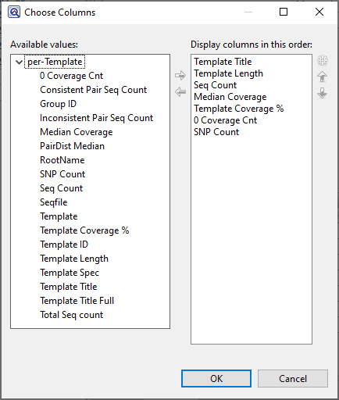Choose Group ID from available values
This screenshot has height=400, width=339.
58,104
